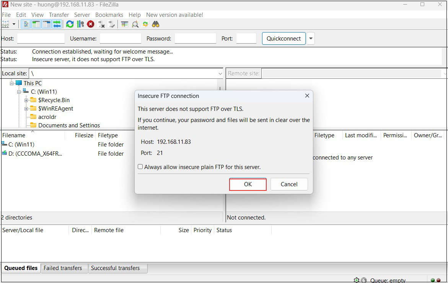Click Cancel in Insecure FTP dialog

pyautogui.click(x=289, y=184)
